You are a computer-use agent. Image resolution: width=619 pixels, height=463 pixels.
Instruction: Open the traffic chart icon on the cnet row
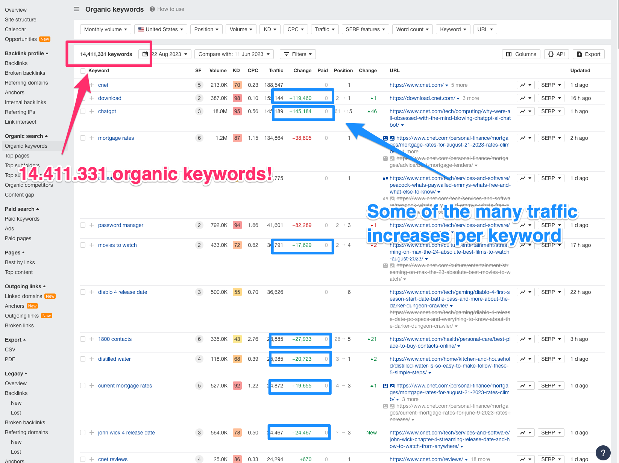[523, 85]
